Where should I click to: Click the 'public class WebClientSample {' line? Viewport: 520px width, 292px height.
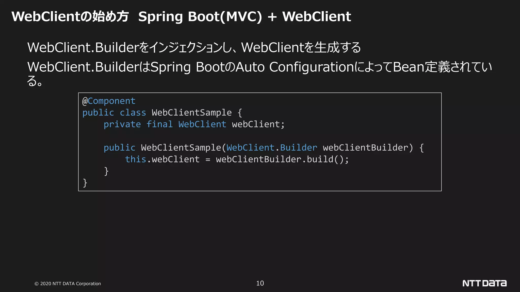[162, 113]
